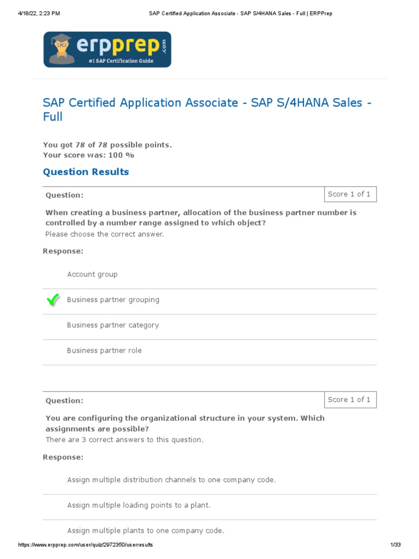The height and width of the screenshot is (559, 419).
Task: Click the page title in the document header
Action: 241,14
